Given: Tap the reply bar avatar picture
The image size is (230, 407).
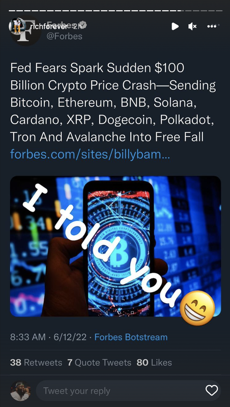Looking at the screenshot, I should pos(20,391).
